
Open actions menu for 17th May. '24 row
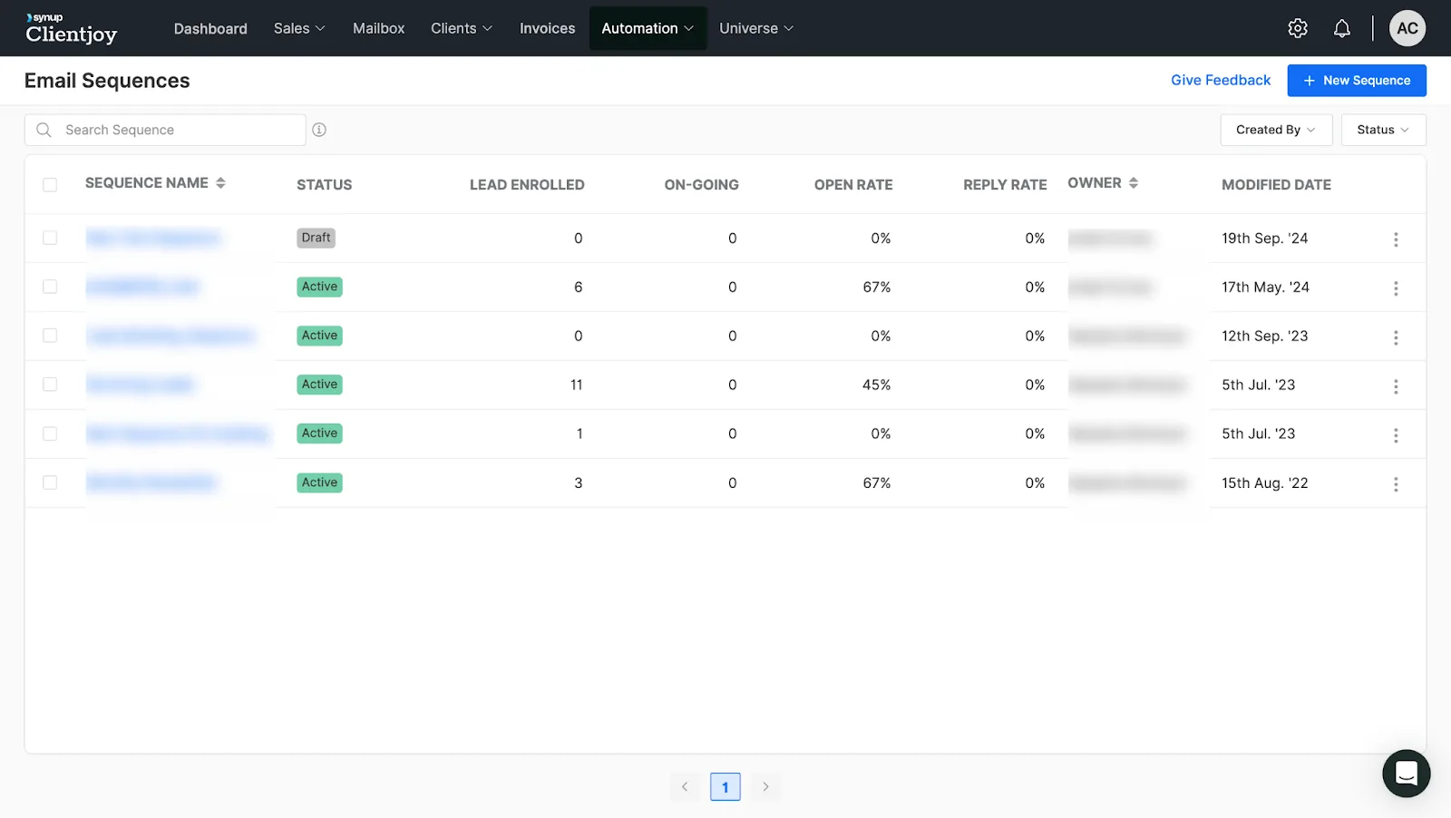(x=1396, y=288)
